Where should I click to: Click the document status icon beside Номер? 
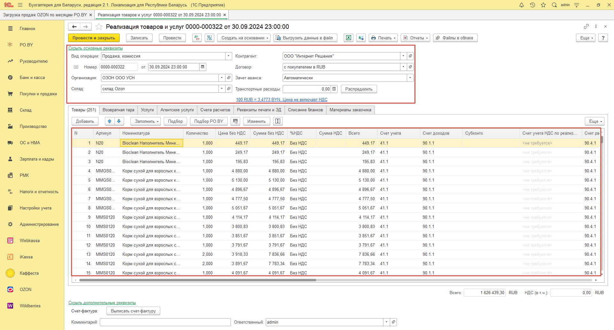(x=76, y=67)
